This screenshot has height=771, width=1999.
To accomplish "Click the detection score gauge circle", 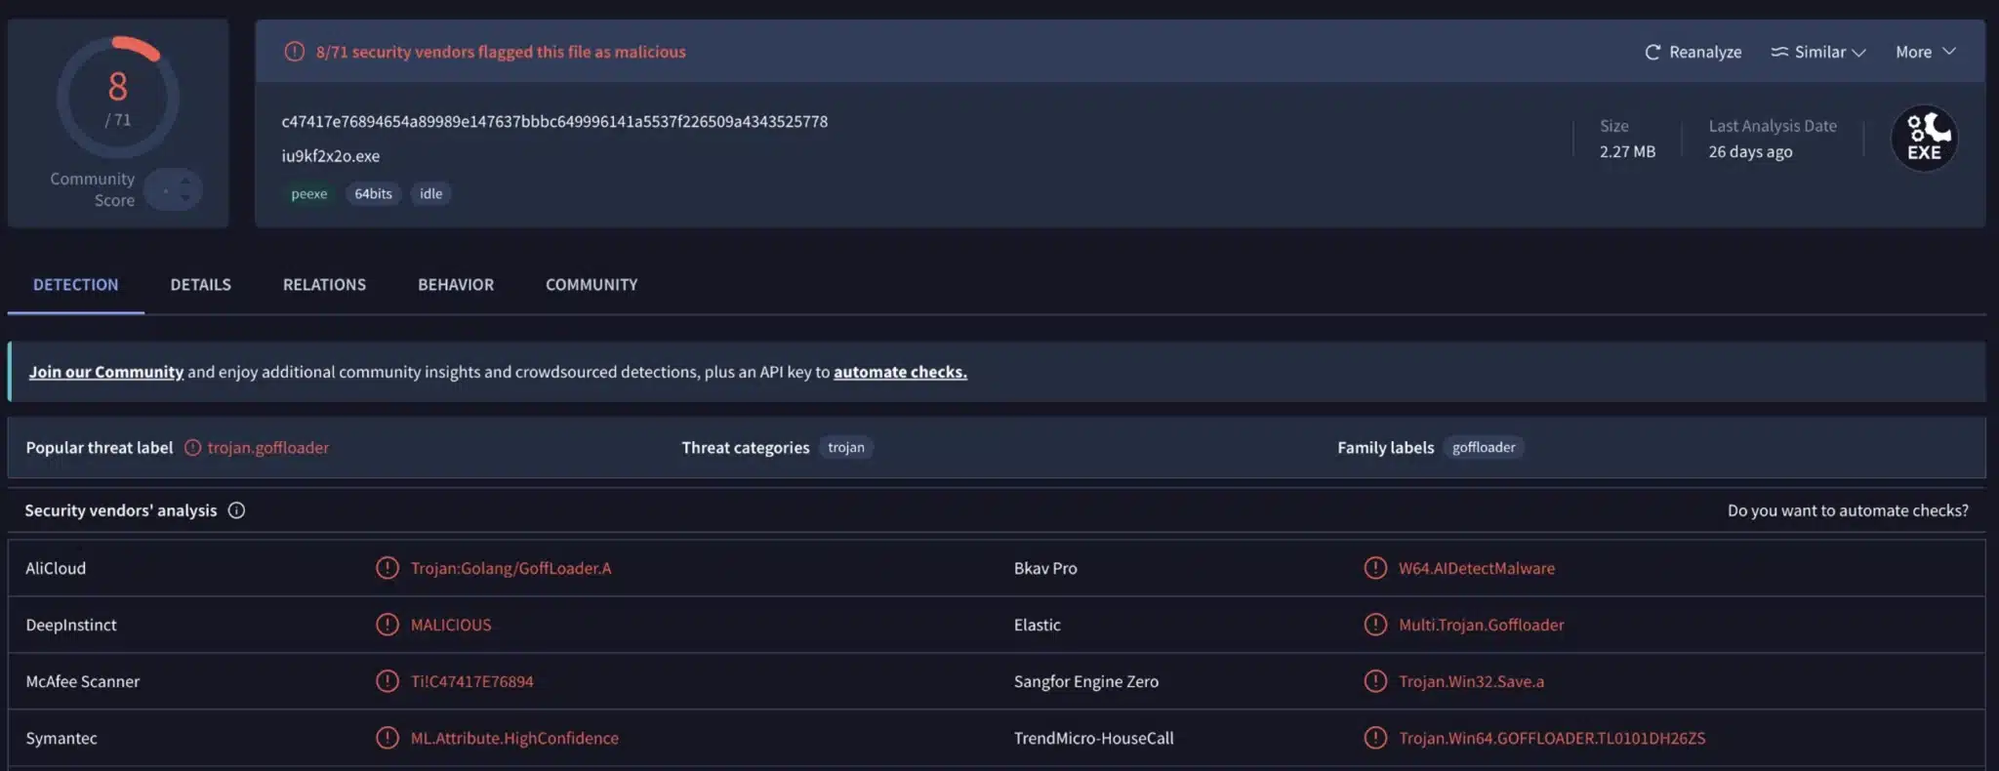I will [118, 98].
